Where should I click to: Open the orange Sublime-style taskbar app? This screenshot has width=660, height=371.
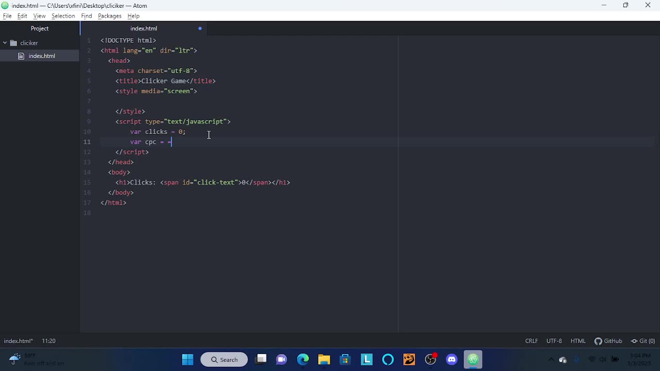409,360
